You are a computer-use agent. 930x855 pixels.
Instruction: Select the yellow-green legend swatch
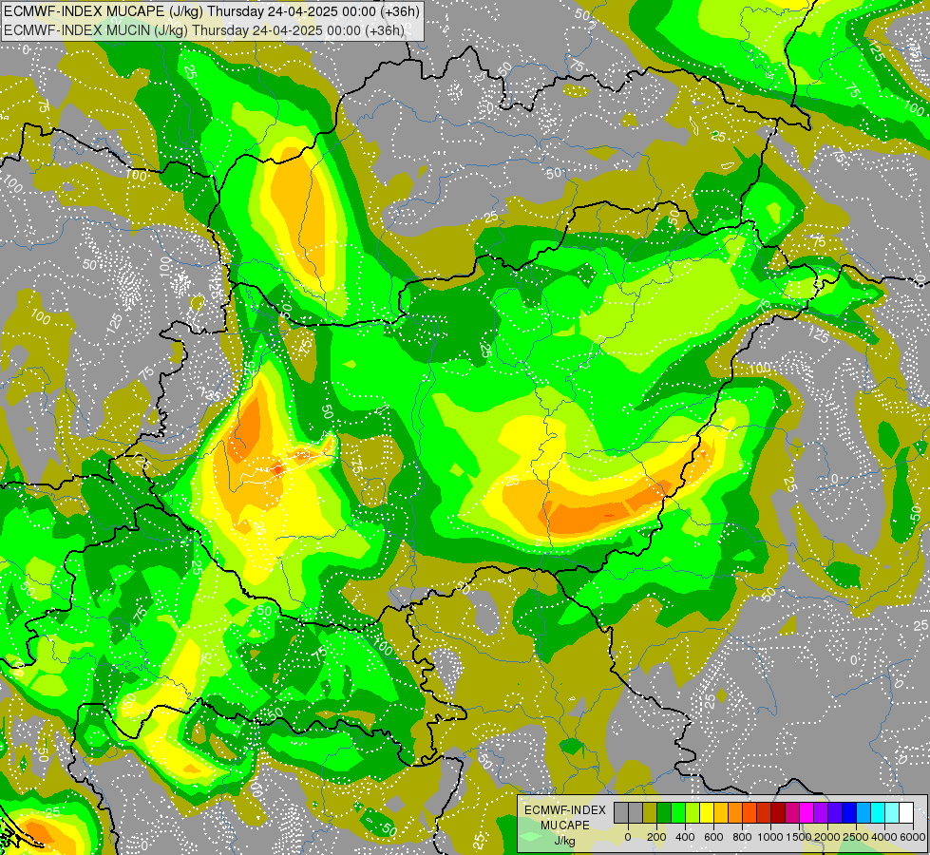(693, 813)
